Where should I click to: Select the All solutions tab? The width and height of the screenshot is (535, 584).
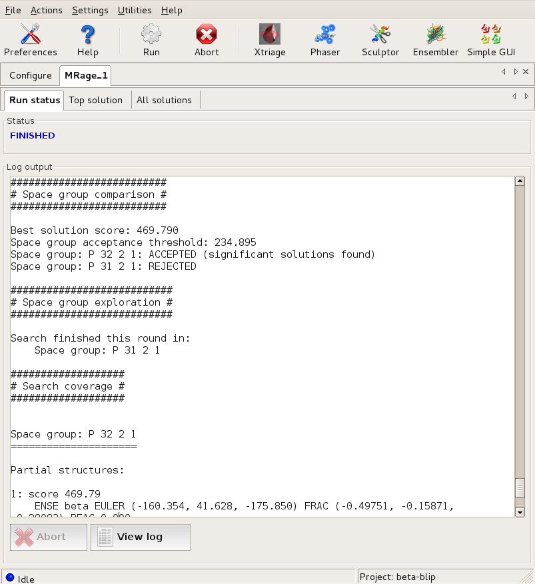pos(164,100)
